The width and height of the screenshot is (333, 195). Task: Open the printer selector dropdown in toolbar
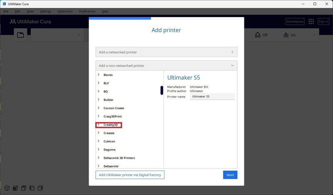click(57, 35)
